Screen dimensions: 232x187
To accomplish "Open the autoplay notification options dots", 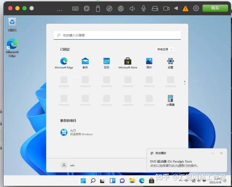I will [212, 153].
